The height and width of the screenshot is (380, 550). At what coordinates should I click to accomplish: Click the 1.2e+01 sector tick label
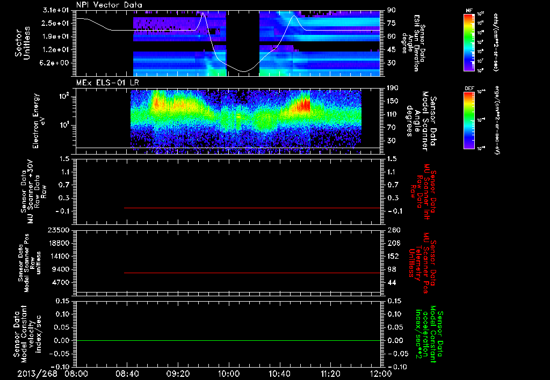tap(56, 50)
